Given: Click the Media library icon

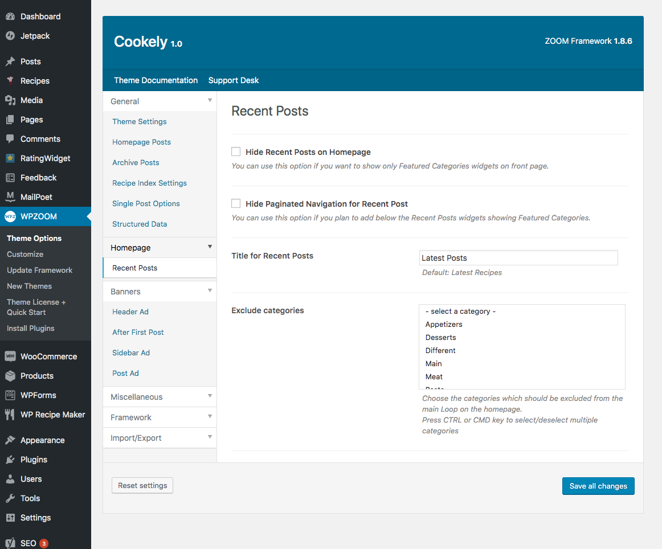Looking at the screenshot, I should [10, 100].
